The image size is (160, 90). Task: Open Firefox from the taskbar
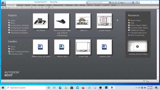pyautogui.click(x=83, y=87)
